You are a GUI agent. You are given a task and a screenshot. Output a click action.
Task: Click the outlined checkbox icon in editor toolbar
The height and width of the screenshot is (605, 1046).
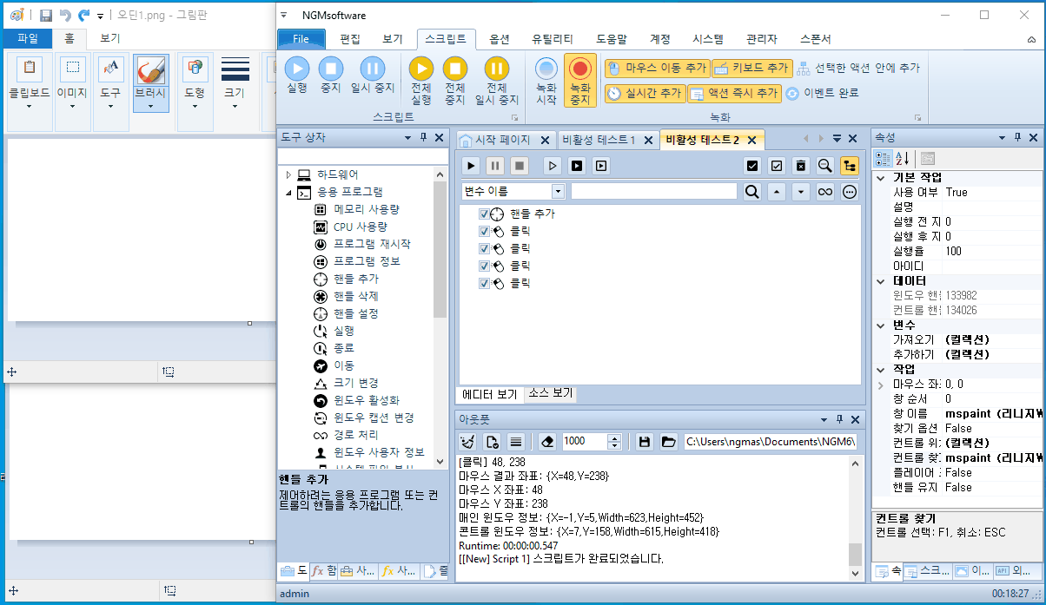[777, 166]
